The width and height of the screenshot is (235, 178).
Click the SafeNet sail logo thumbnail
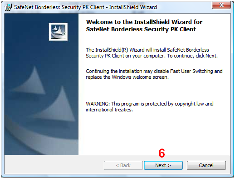(58, 32)
